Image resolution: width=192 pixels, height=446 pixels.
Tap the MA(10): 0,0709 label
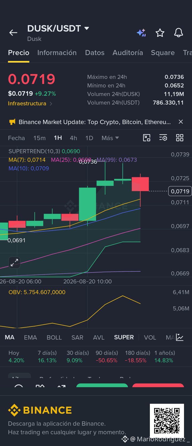tap(29, 168)
